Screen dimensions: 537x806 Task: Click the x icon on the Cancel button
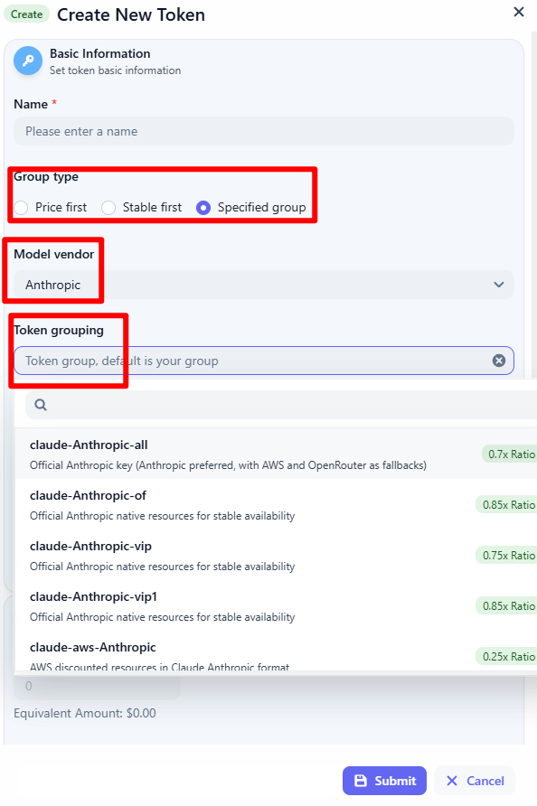pos(452,781)
